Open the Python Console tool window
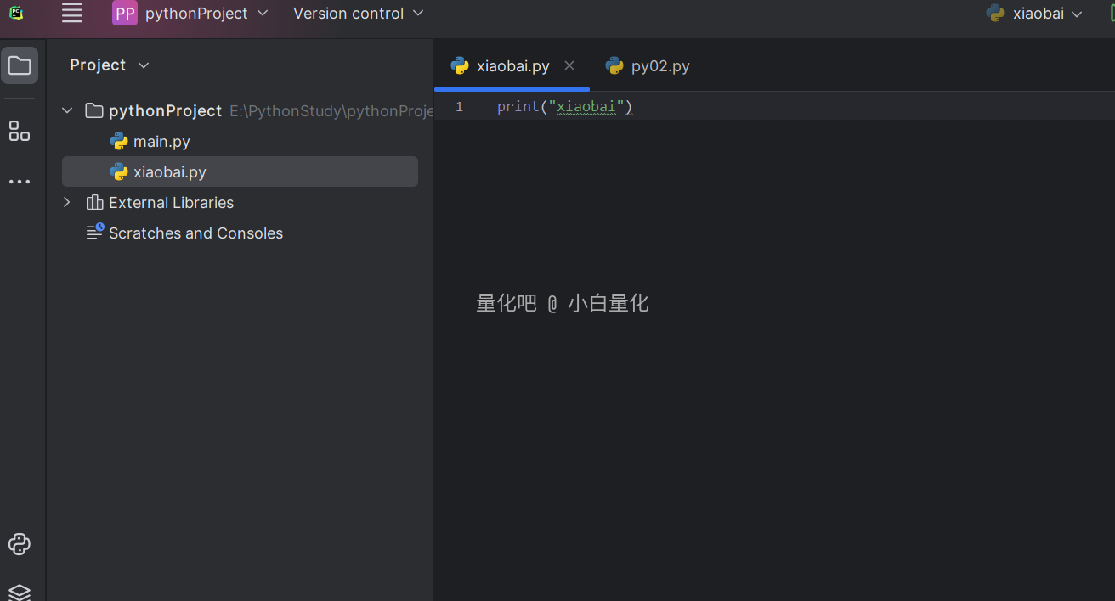1115x601 pixels. (x=19, y=544)
